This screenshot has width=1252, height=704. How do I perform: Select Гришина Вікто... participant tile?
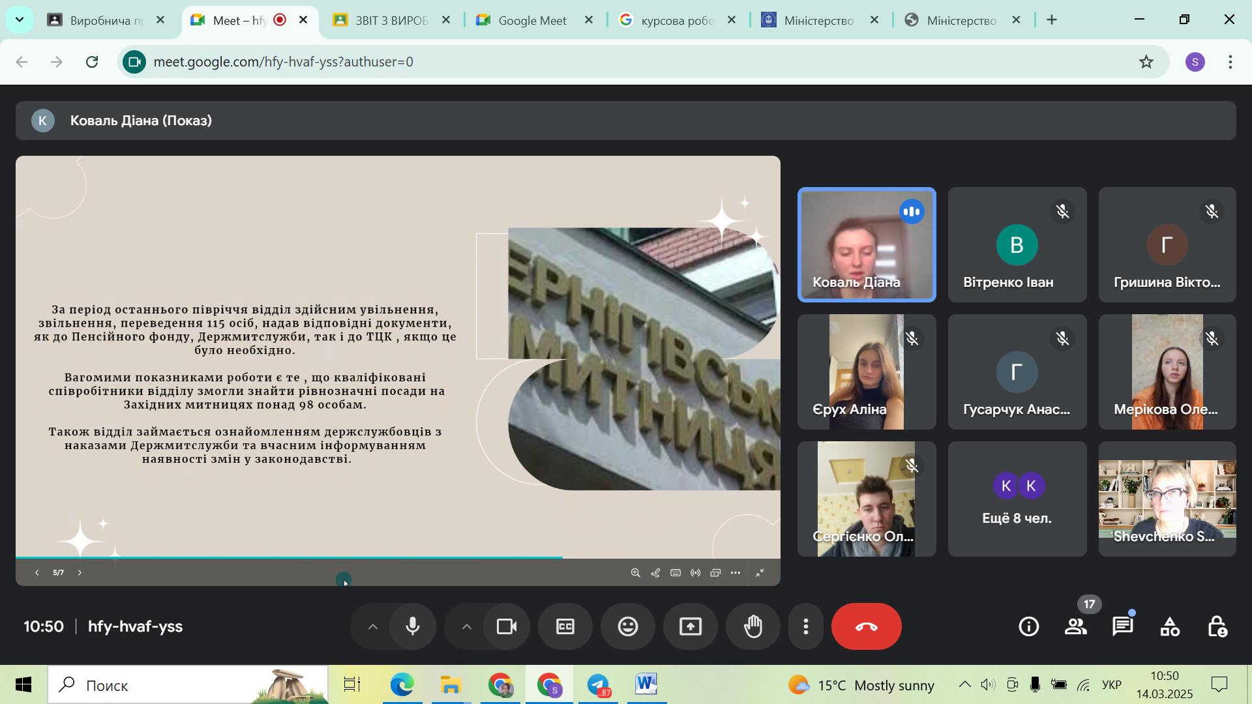[1167, 244]
